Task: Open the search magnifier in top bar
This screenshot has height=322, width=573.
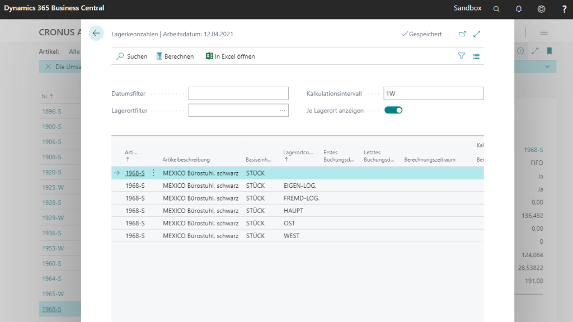Action: (x=496, y=9)
